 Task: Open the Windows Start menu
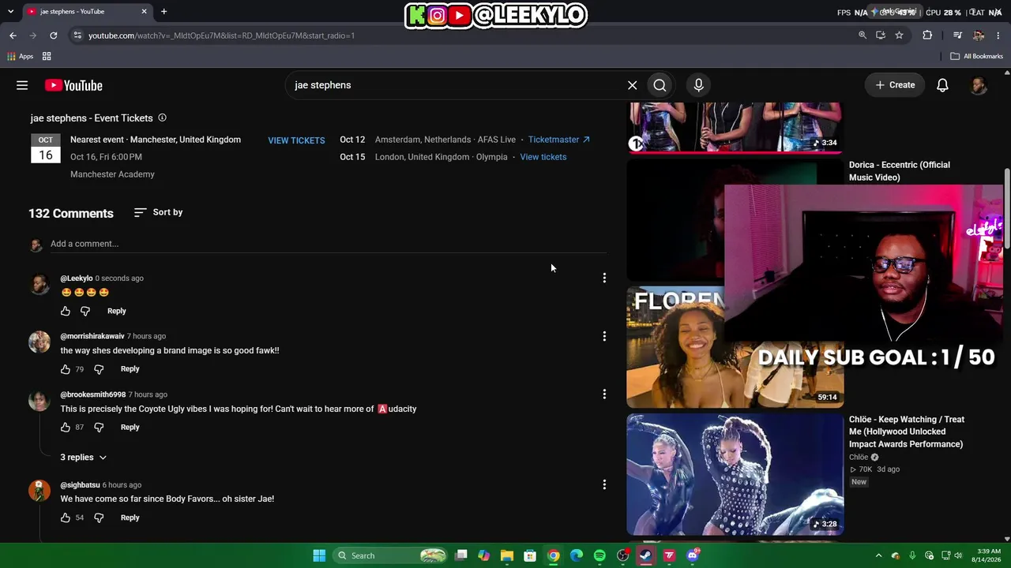click(x=319, y=555)
